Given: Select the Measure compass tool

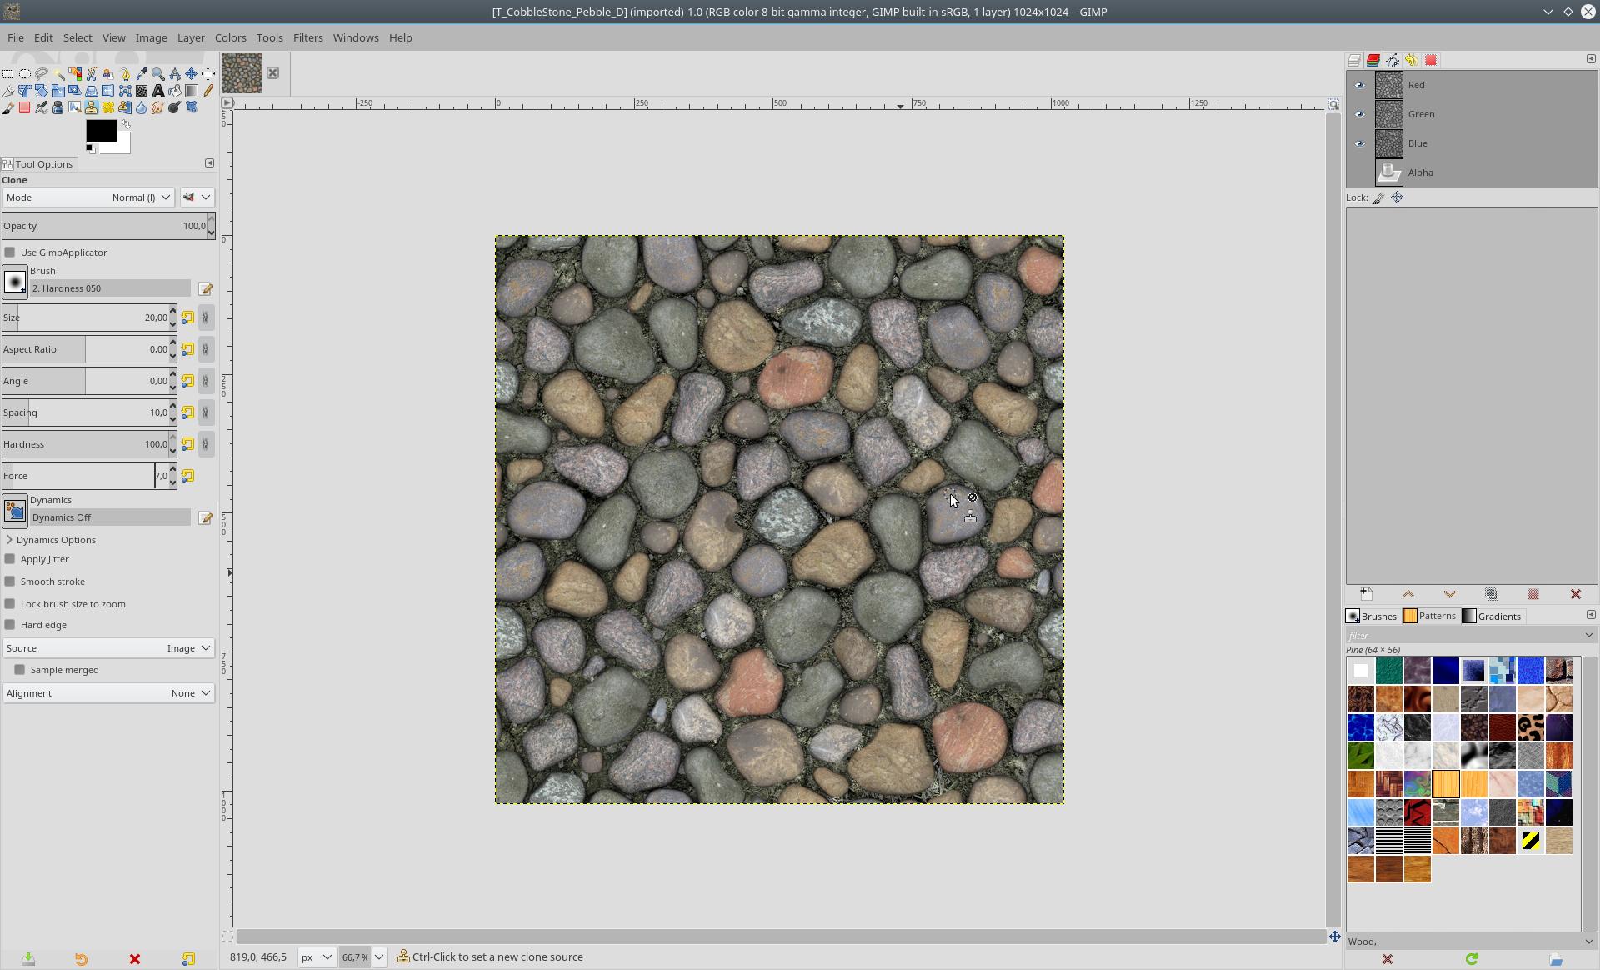Looking at the screenshot, I should tap(175, 74).
